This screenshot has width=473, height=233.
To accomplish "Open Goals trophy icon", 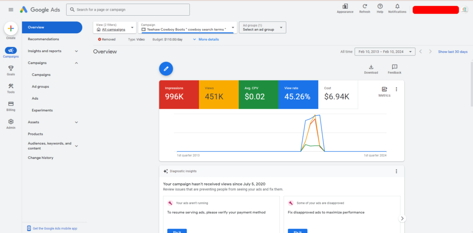I will (11, 68).
